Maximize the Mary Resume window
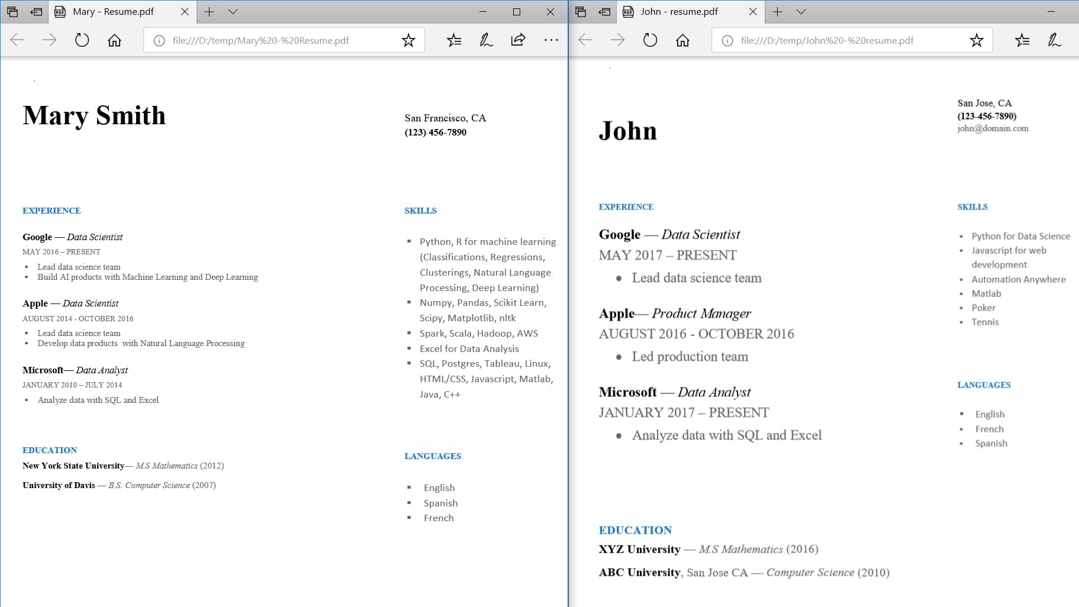The height and width of the screenshot is (607, 1079). point(517,11)
